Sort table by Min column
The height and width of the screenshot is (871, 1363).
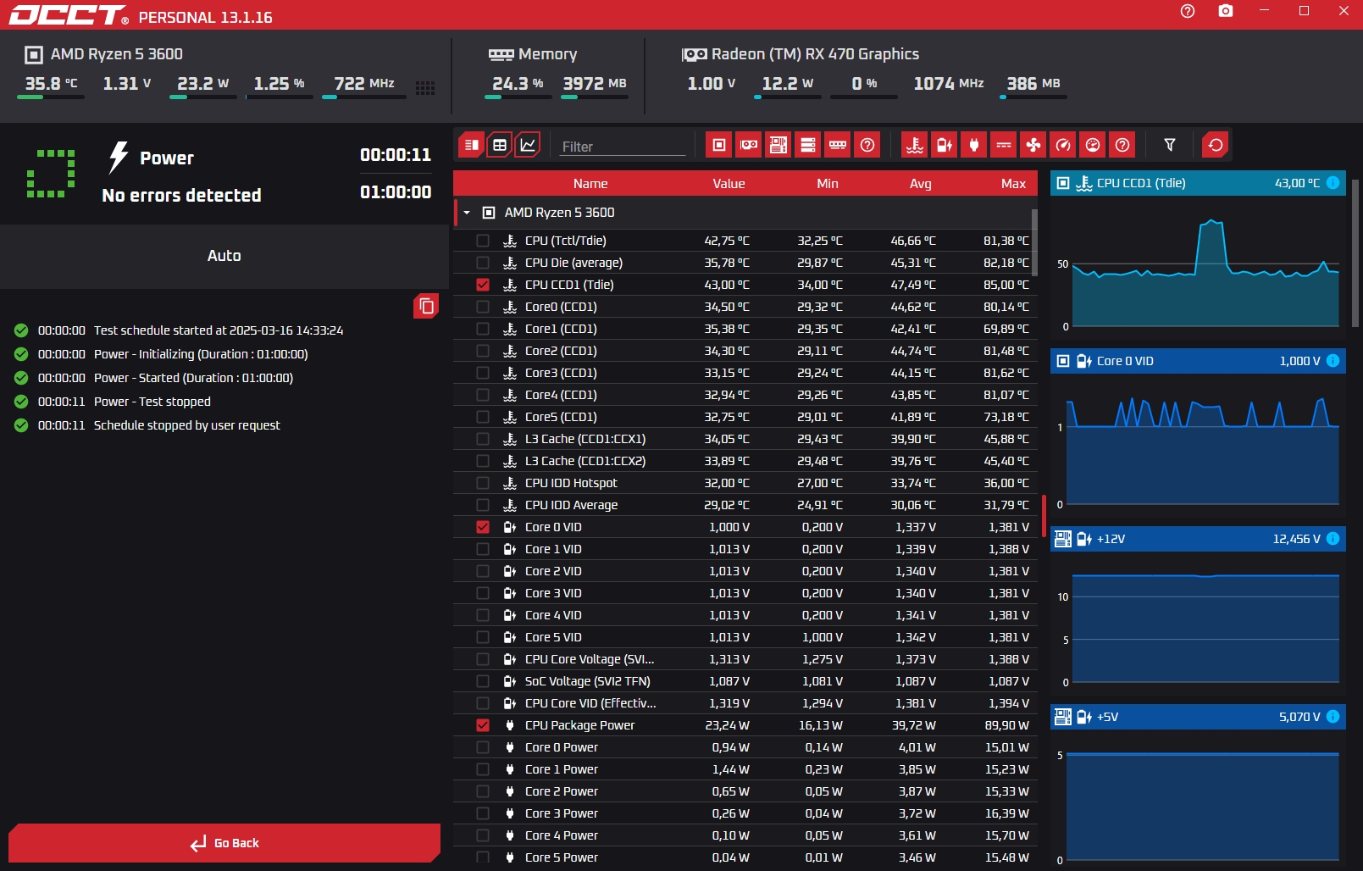tap(828, 184)
